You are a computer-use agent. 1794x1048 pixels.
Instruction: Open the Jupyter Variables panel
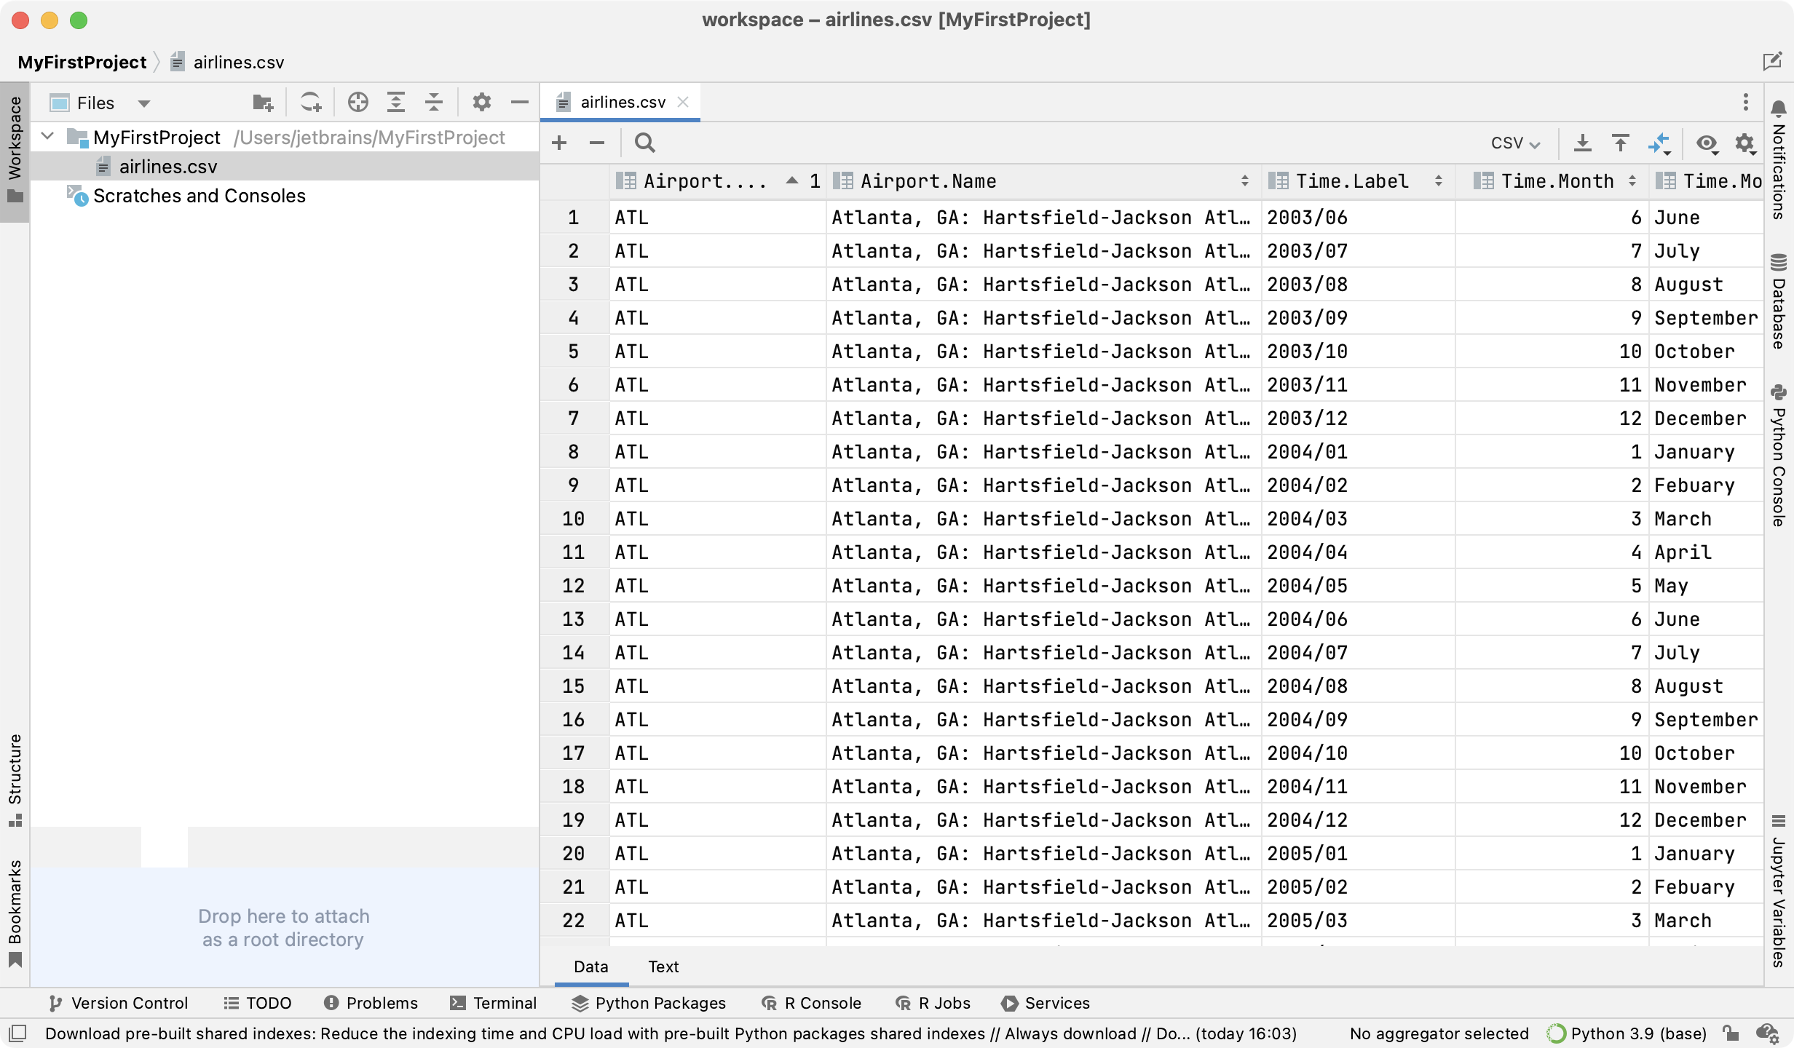point(1779,891)
